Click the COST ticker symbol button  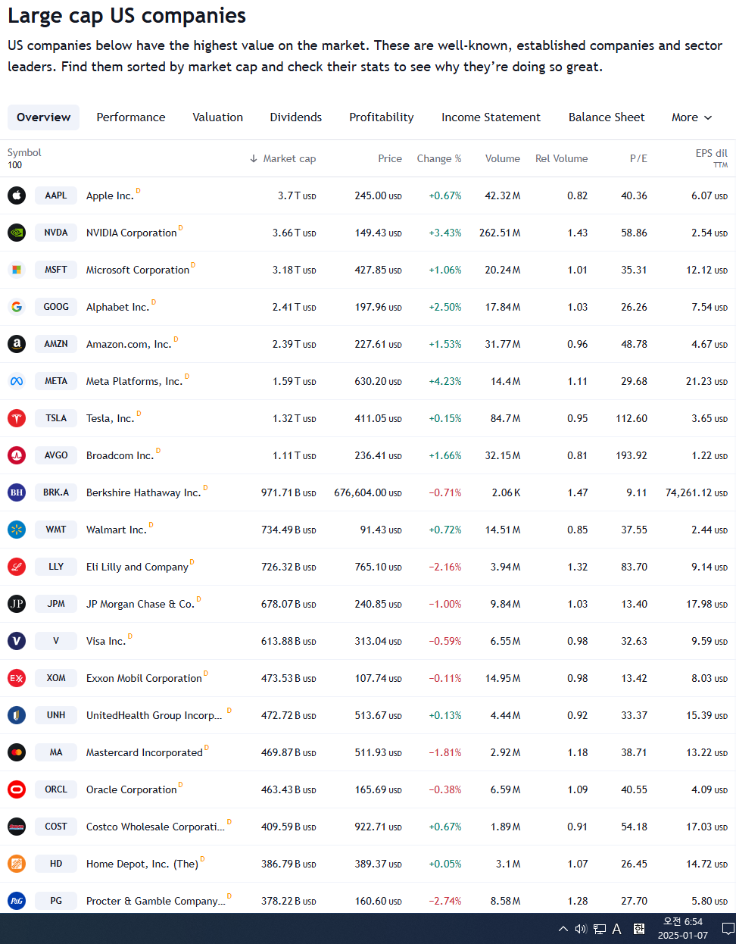pyautogui.click(x=56, y=827)
